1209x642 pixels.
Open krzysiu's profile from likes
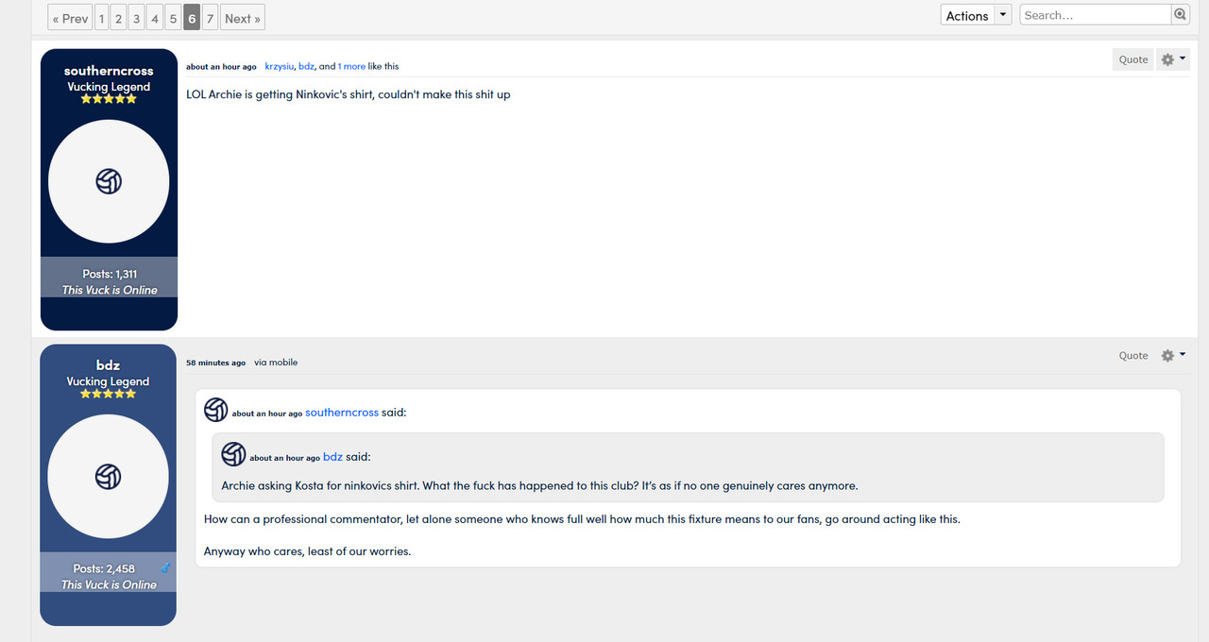tap(280, 66)
